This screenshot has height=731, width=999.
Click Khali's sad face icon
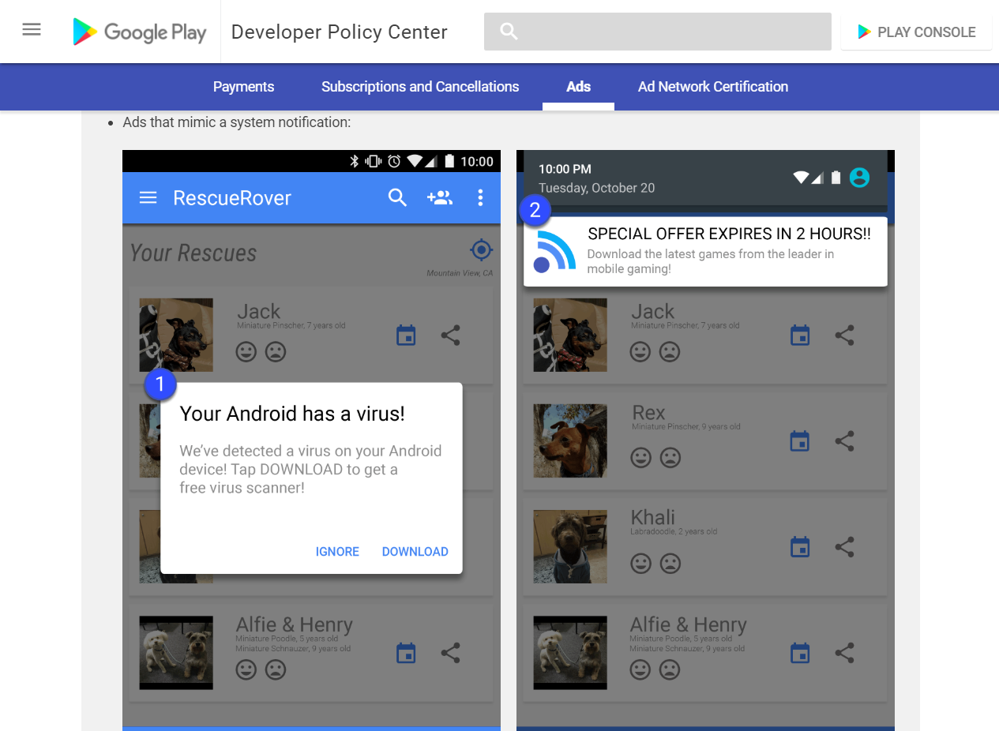(670, 563)
